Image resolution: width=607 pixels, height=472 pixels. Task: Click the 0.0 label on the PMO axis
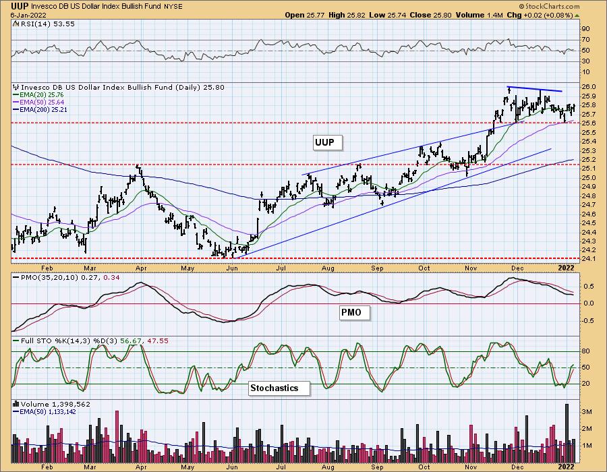[x=588, y=303]
